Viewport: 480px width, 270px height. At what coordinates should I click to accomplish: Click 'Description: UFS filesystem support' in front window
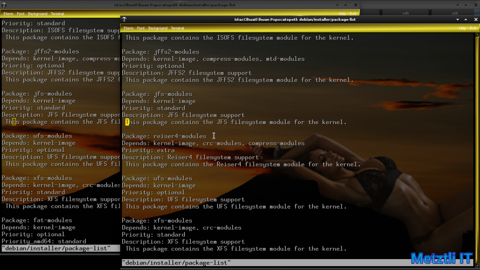coord(183,199)
